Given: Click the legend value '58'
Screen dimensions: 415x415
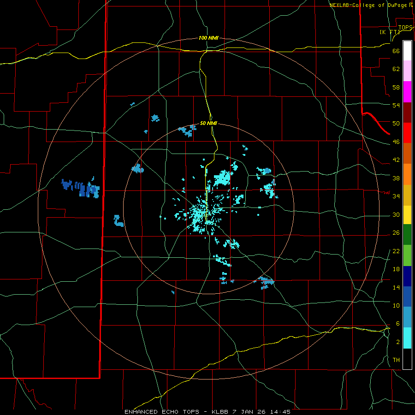Looking at the screenshot, I should (x=396, y=87).
